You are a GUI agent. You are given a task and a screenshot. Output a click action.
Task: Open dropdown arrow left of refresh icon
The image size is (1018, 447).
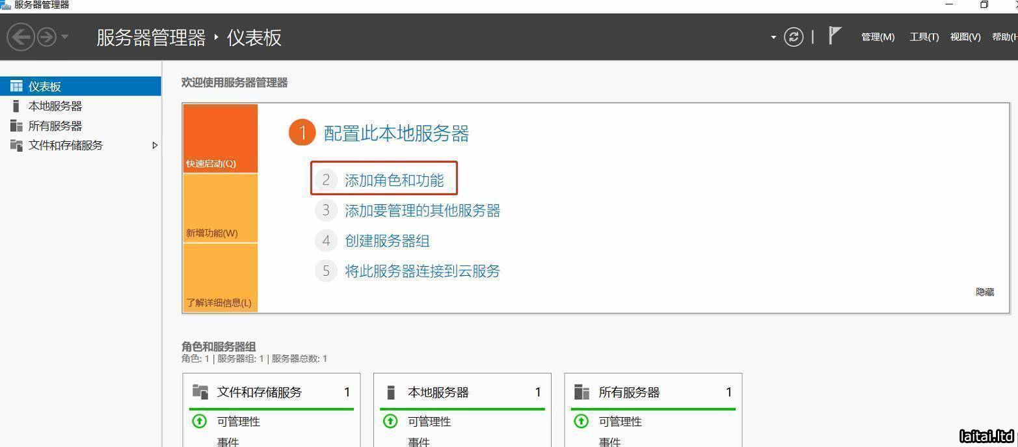coord(773,37)
